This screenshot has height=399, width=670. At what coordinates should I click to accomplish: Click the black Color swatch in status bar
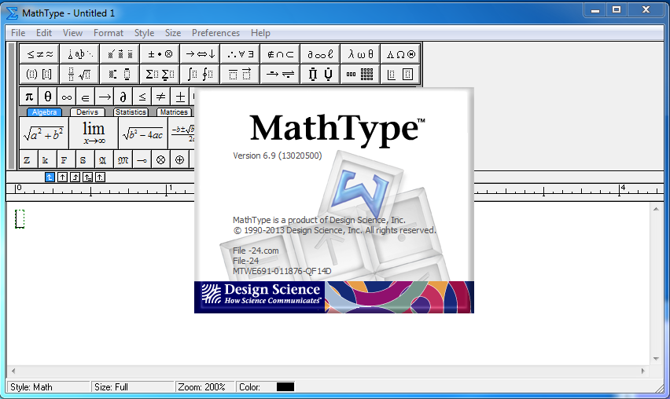tap(285, 387)
